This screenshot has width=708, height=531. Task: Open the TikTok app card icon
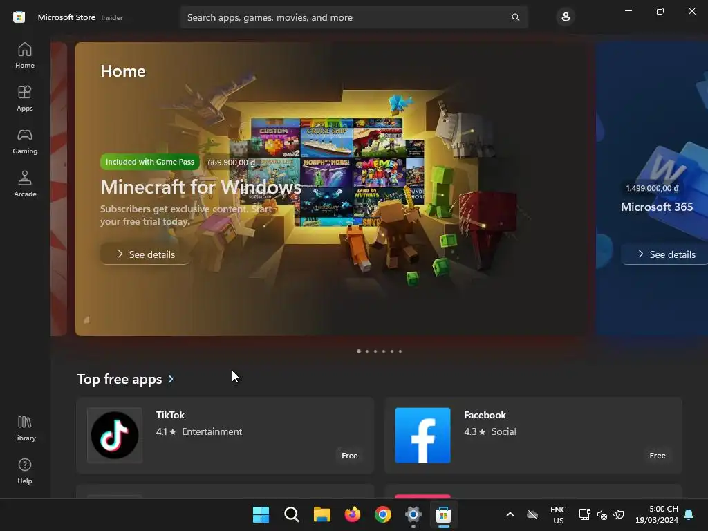click(x=115, y=436)
